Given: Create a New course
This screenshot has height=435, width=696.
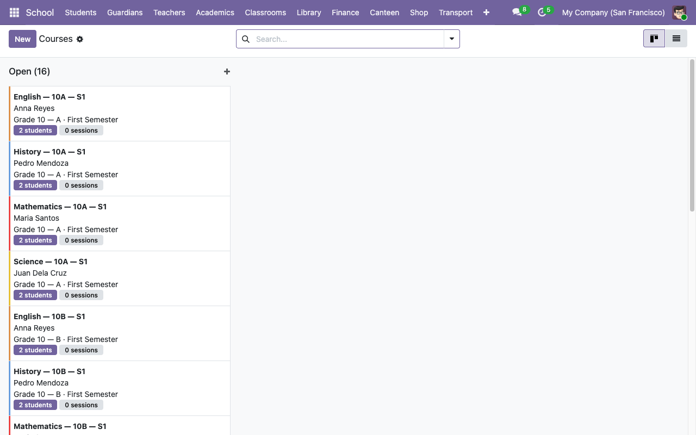Looking at the screenshot, I should tap(22, 39).
